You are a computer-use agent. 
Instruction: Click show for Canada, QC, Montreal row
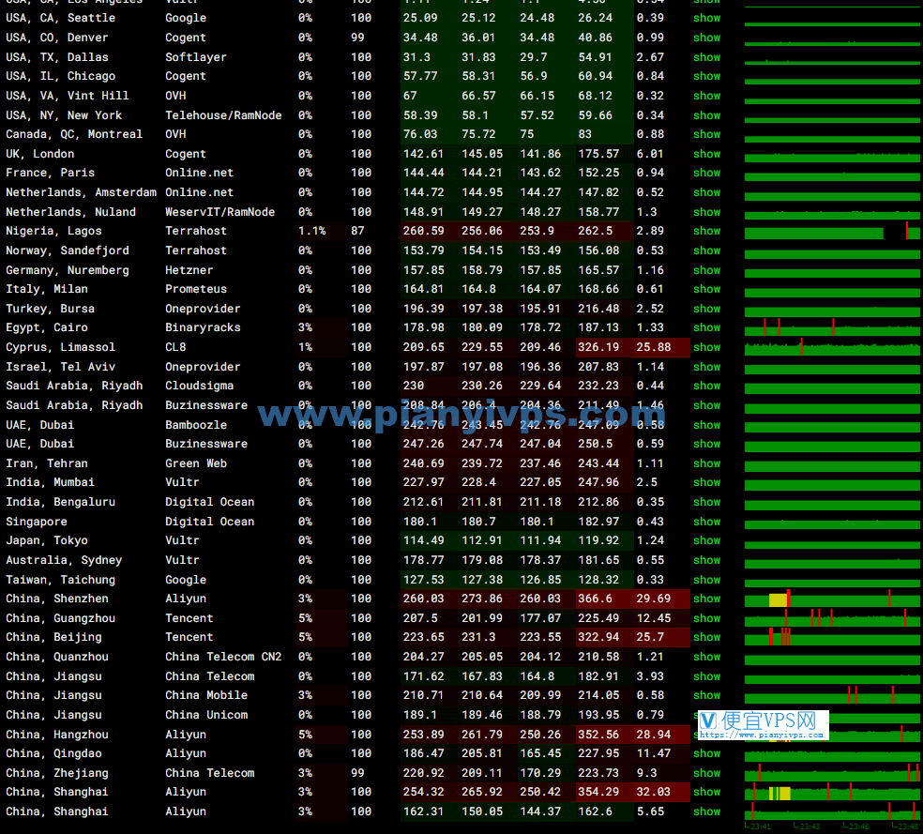[706, 134]
